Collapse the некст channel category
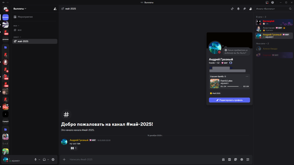This screenshot has height=165, width=294. (17, 37)
